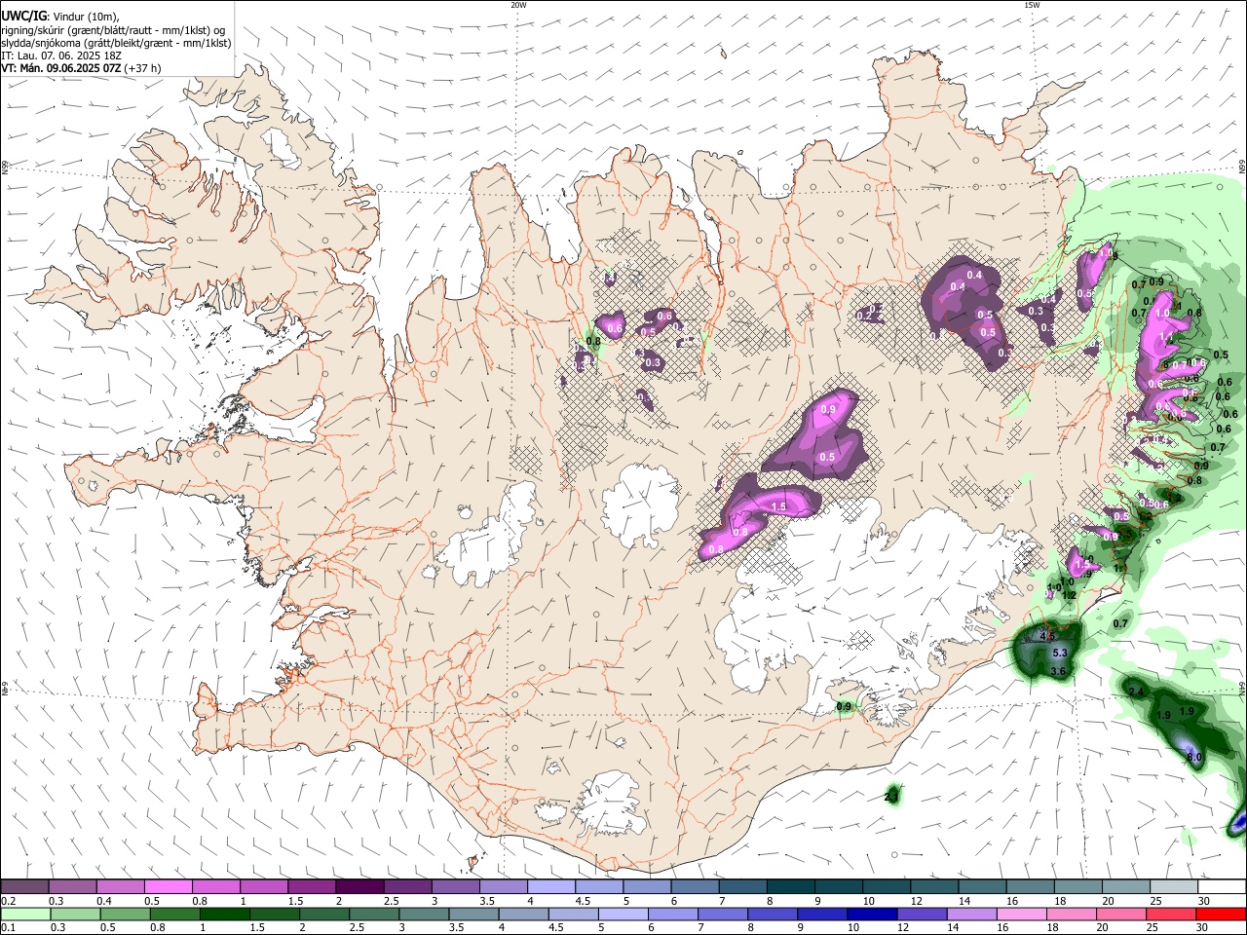Pick dark green swatch between 1 and 1.5, lower legend
This screenshot has width=1247, height=935.
click(x=223, y=915)
